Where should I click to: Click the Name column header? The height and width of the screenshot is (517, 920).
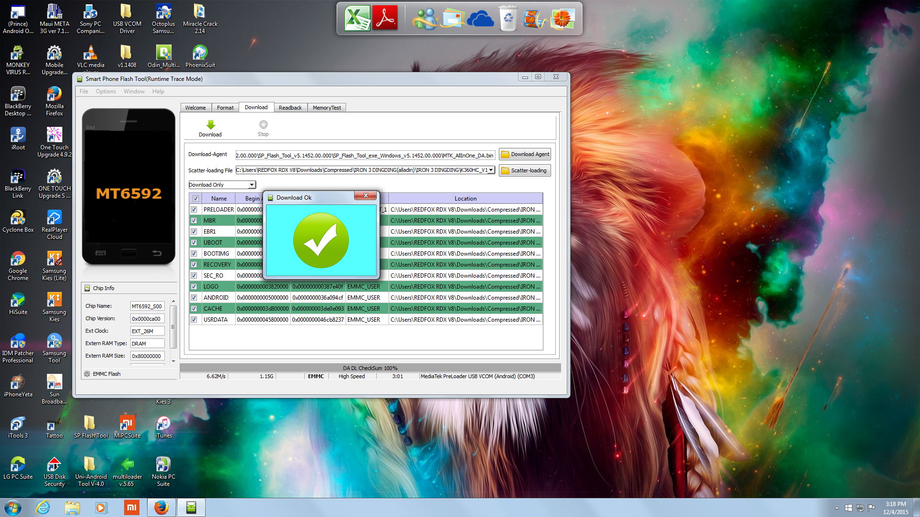click(x=219, y=198)
